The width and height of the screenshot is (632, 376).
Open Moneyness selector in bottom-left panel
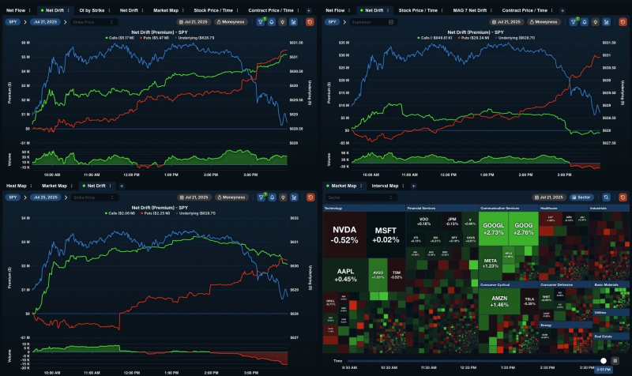231,197
